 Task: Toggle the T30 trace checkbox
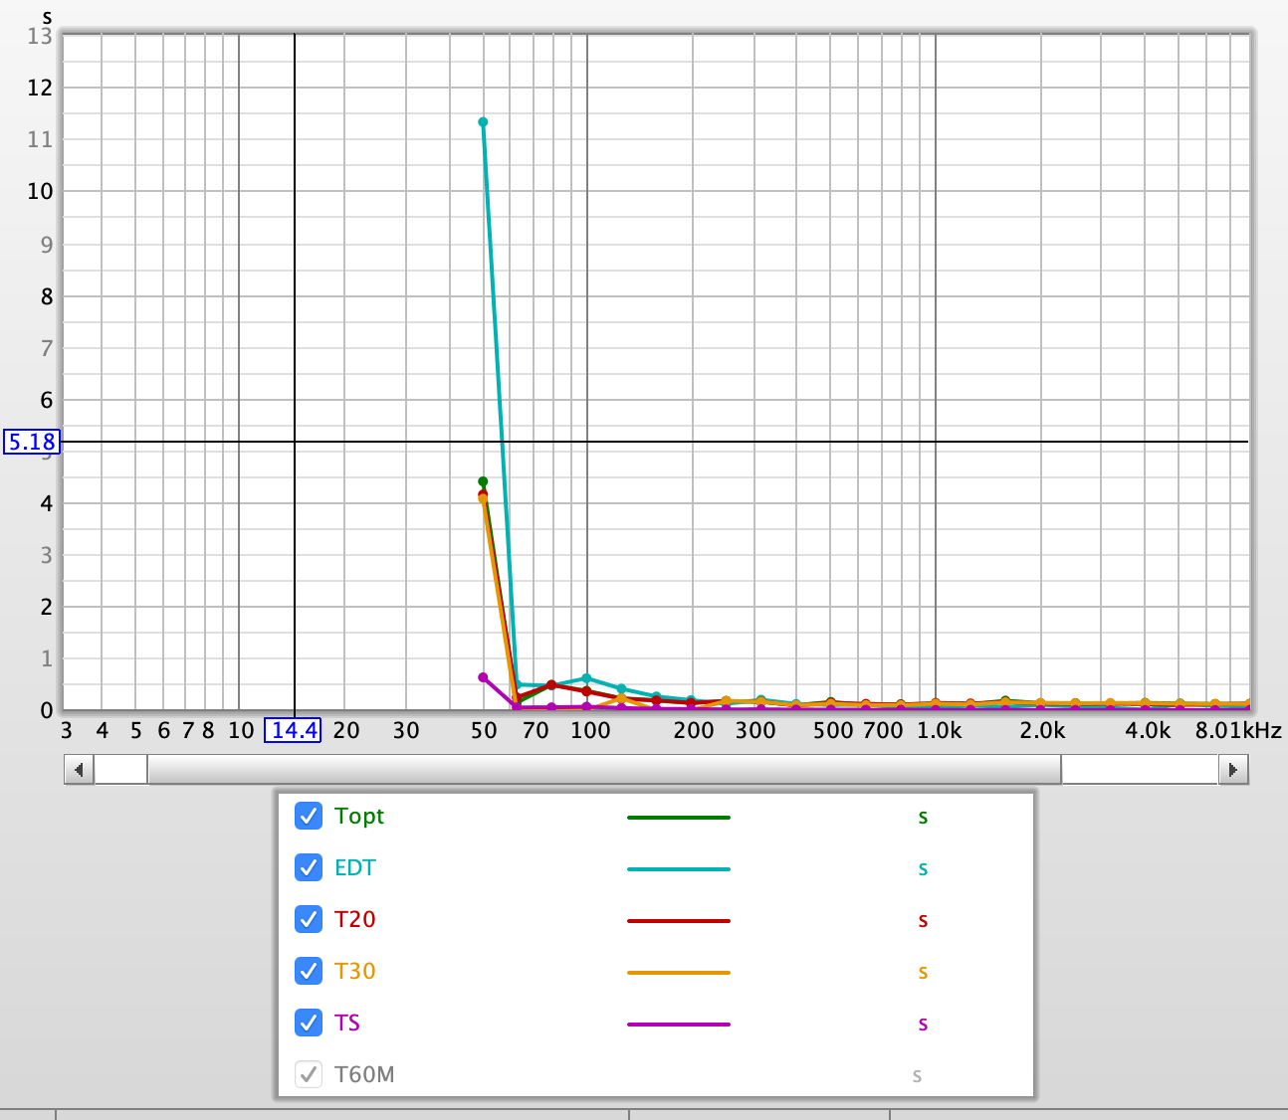tap(309, 971)
